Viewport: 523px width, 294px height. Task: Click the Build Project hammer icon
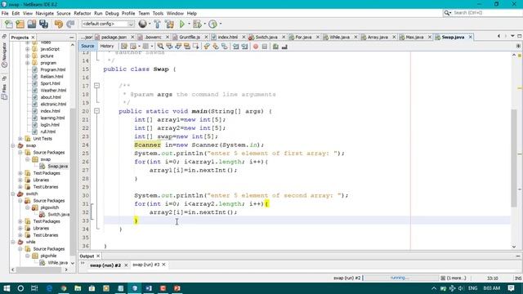[x=157, y=24]
